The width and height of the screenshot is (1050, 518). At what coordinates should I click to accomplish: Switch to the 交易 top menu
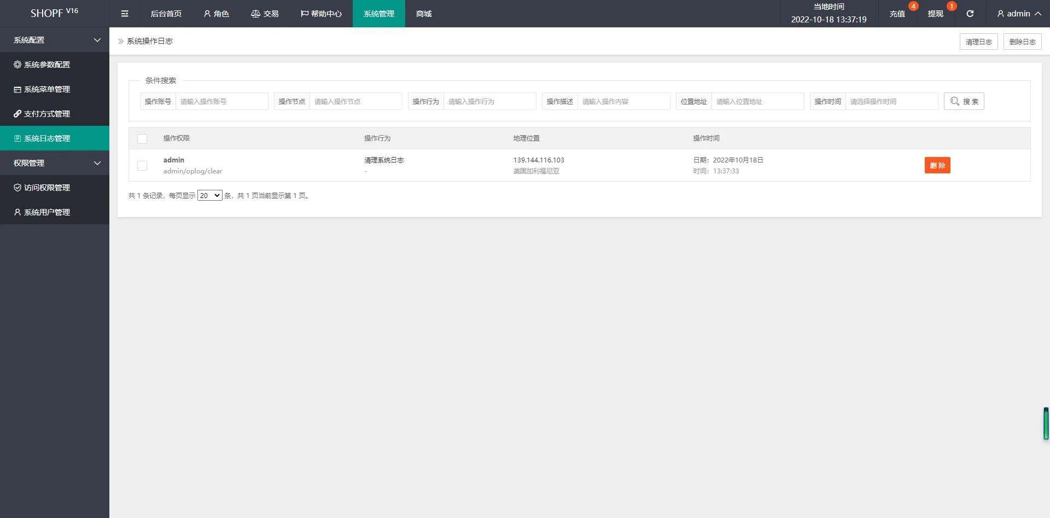point(265,14)
